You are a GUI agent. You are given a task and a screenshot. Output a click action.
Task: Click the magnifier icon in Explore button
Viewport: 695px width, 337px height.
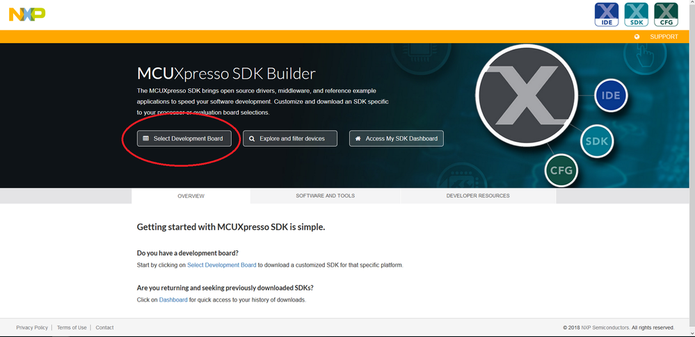click(x=252, y=138)
